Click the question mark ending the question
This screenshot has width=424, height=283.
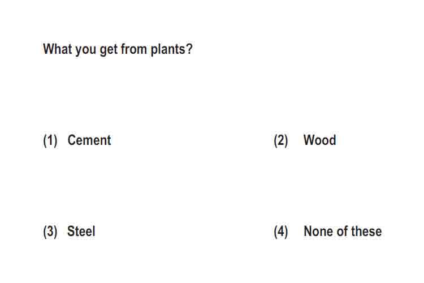coord(189,49)
